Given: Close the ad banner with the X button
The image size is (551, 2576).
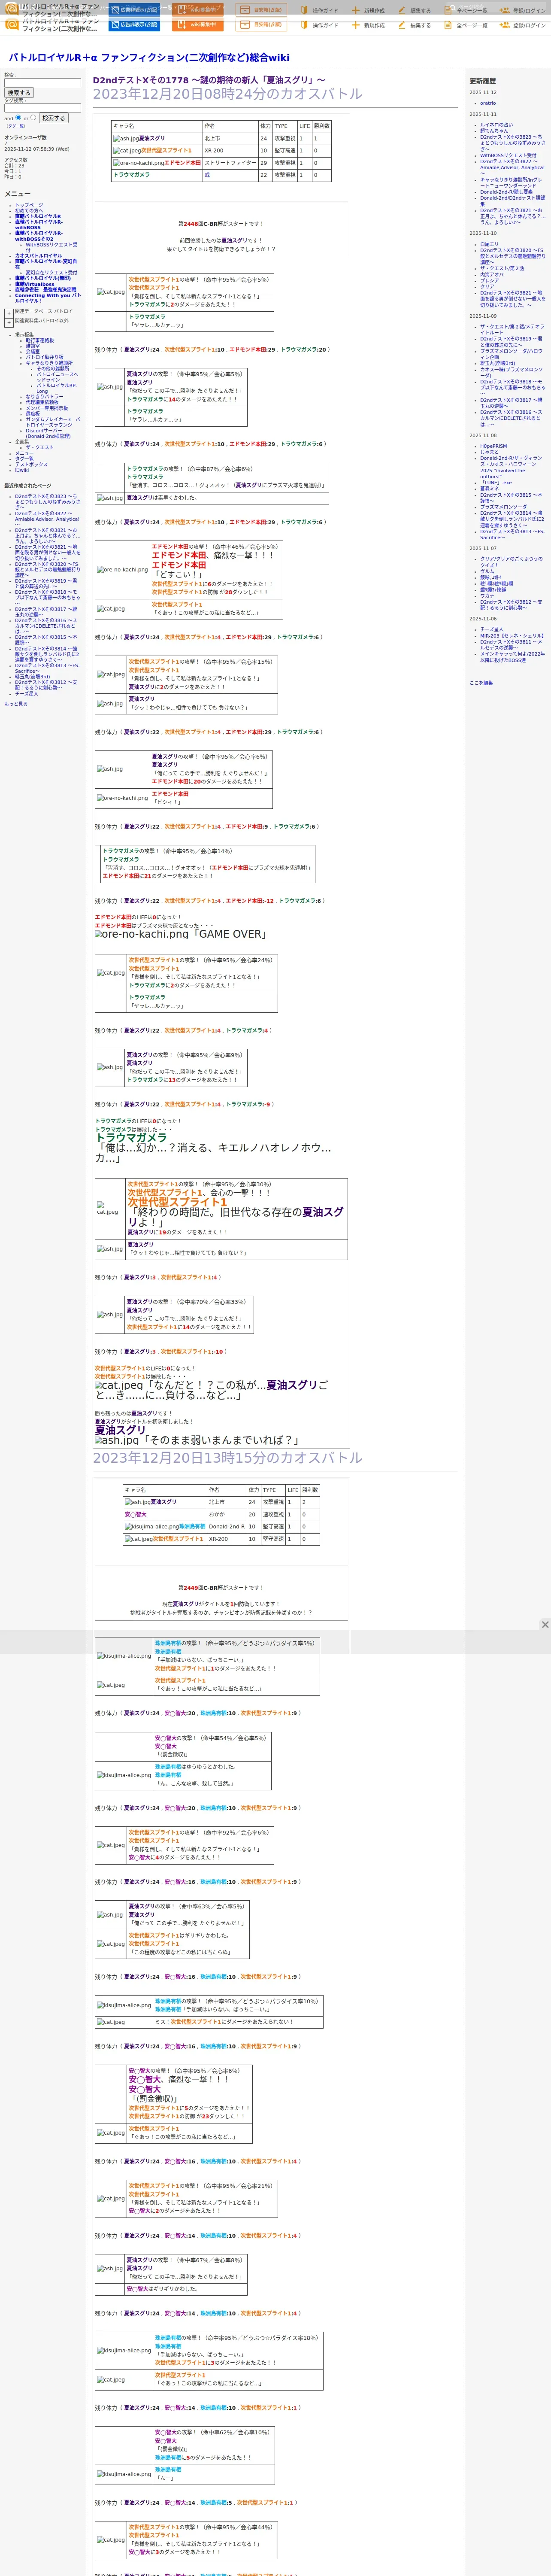Looking at the screenshot, I should (x=545, y=1625).
